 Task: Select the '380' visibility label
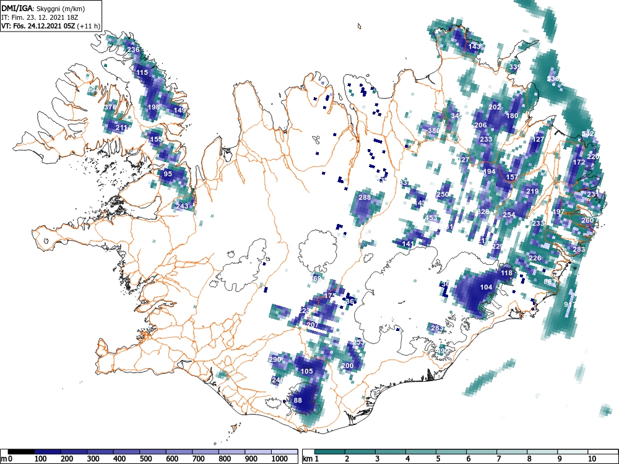coord(434,131)
